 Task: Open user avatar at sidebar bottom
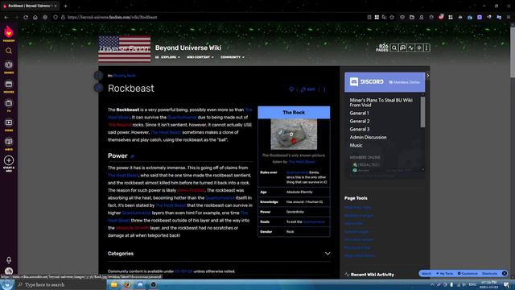tap(9, 271)
